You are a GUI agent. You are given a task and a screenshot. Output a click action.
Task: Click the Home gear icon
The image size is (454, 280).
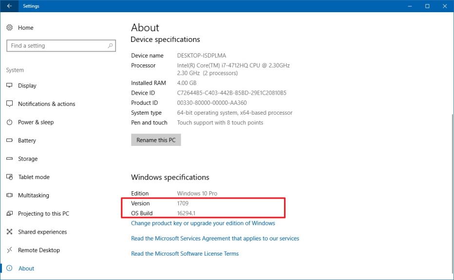9,28
